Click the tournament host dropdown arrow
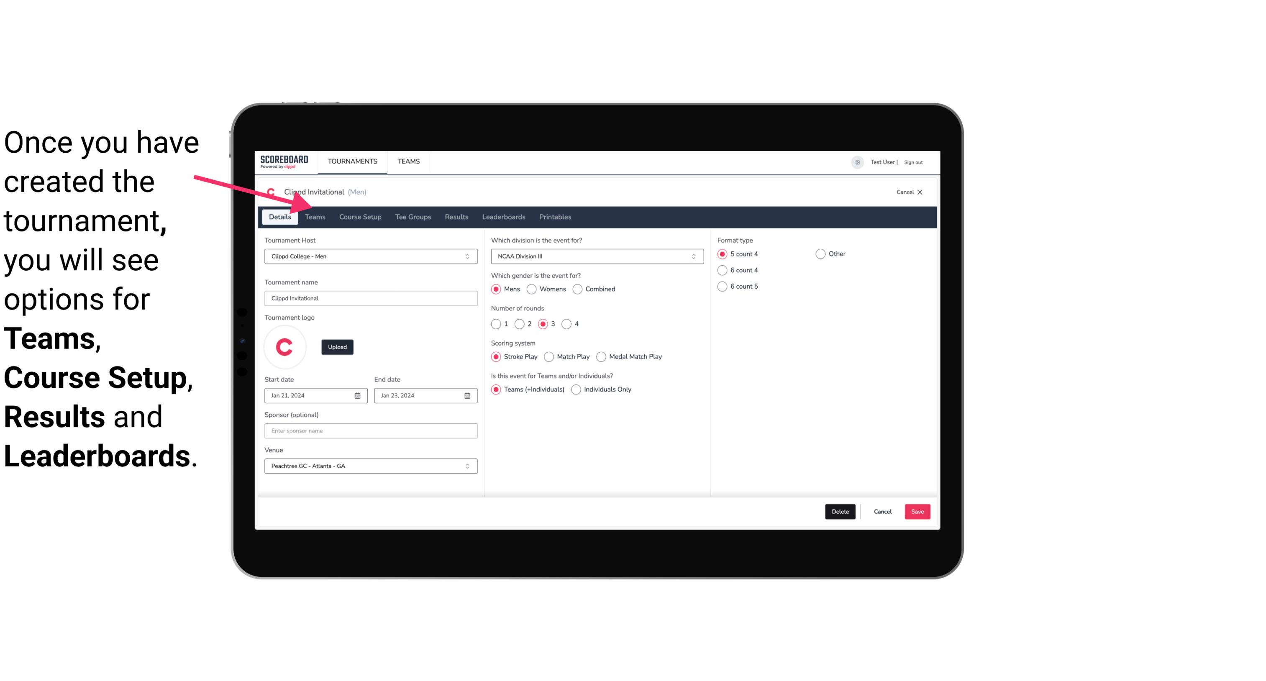Image resolution: width=1266 pixels, height=681 pixels. 469,256
